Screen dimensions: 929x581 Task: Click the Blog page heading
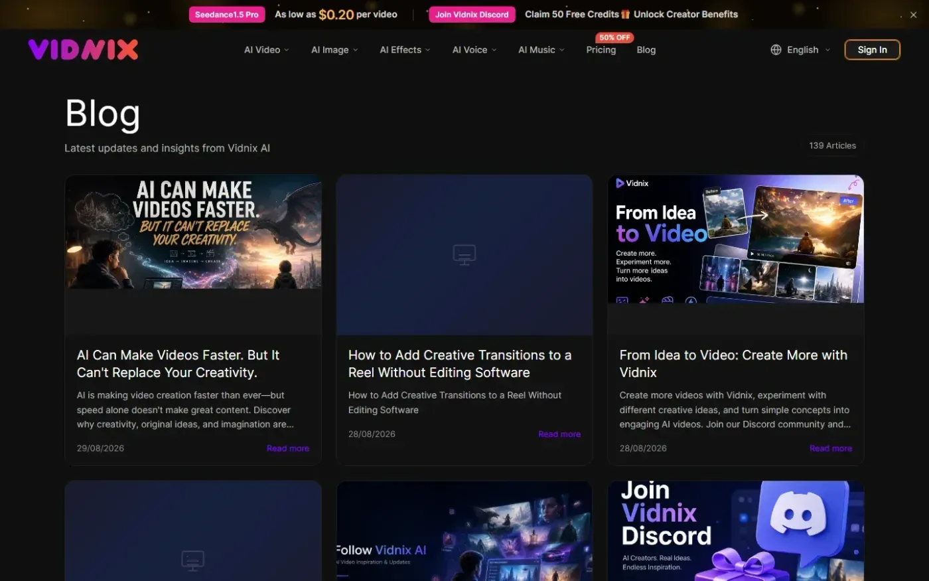pos(103,114)
